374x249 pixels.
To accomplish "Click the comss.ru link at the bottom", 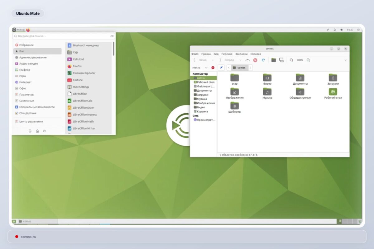I will 28,237.
